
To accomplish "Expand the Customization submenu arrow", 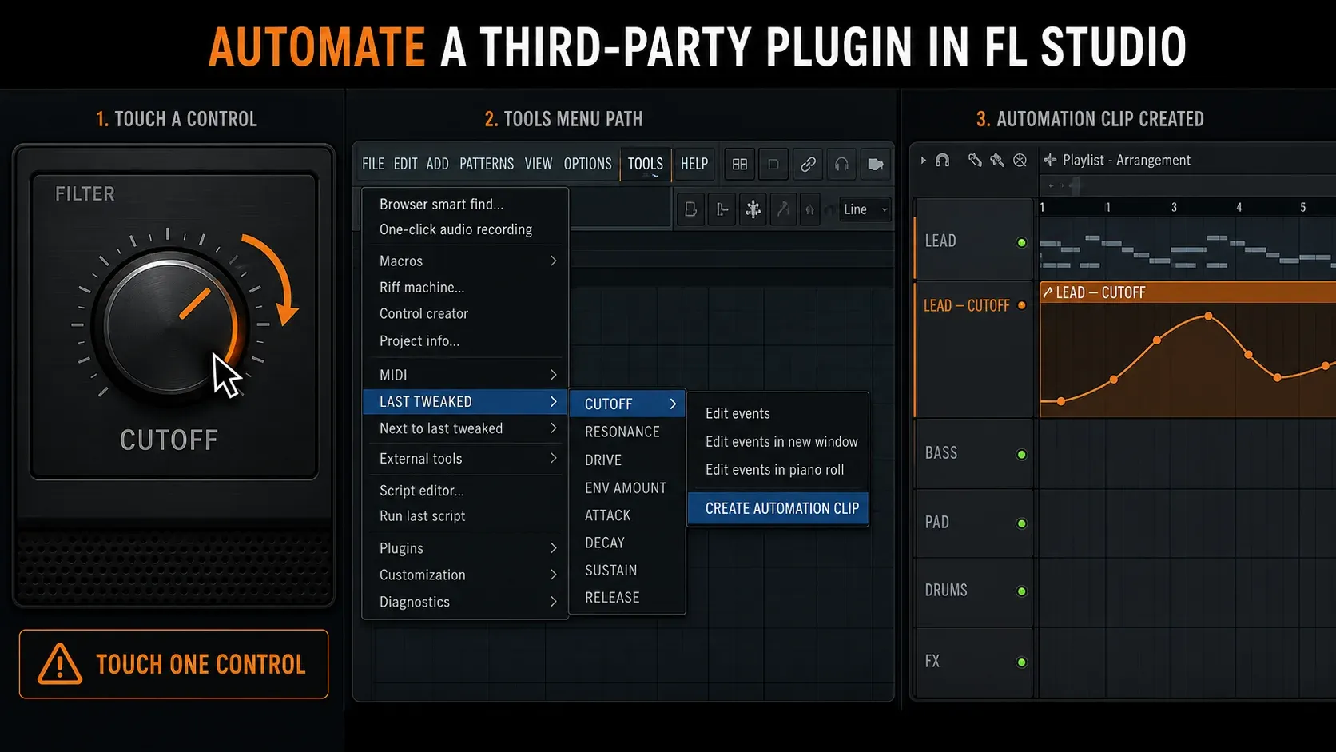I will 553,575.
